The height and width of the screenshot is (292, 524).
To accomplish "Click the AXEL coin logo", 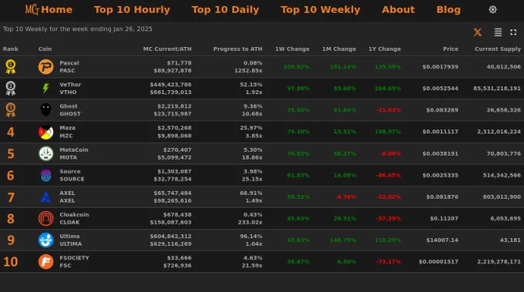I will (45, 197).
